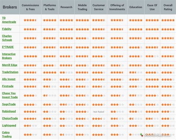This screenshot has width=176, height=140.
Task: Click Interactive Brokers' Ease Of Use stars
Action: [152, 56]
